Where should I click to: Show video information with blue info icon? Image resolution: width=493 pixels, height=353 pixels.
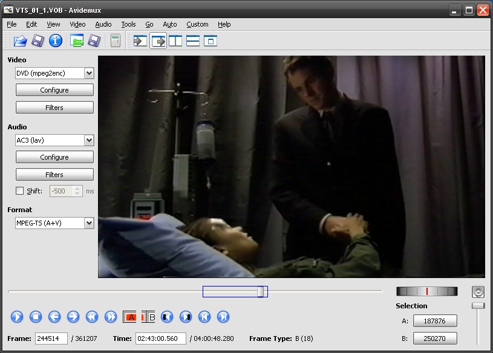(x=56, y=41)
